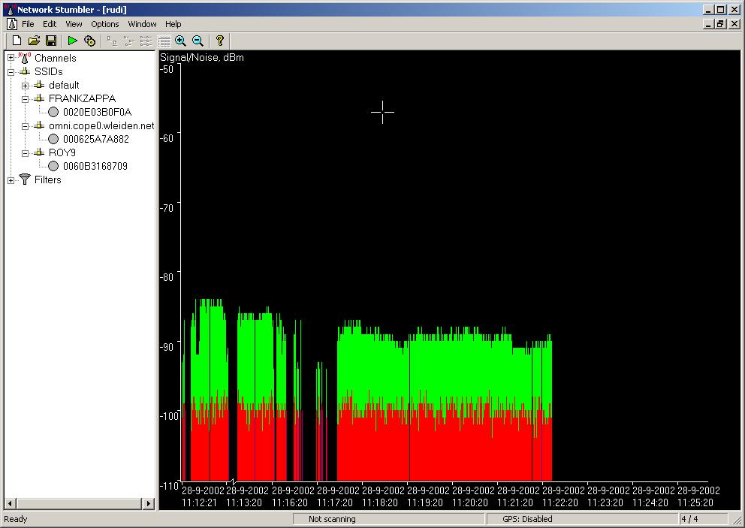
Task: Expand the Channels tree node
Action: pyautogui.click(x=11, y=58)
